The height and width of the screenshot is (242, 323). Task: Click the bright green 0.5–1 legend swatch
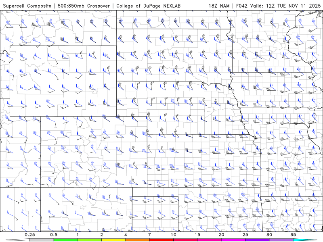pyautogui.click(x=66, y=240)
